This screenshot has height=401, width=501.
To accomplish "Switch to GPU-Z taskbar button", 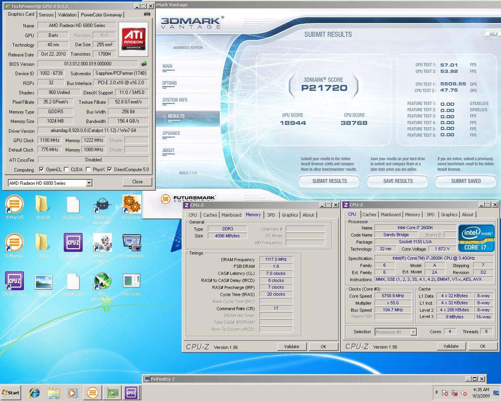I will (113, 392).
